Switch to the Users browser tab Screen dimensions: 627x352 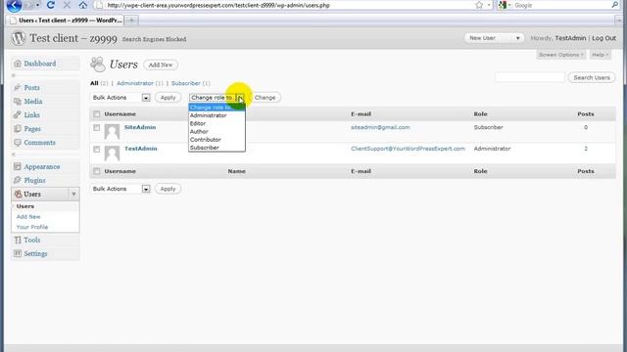[66, 20]
